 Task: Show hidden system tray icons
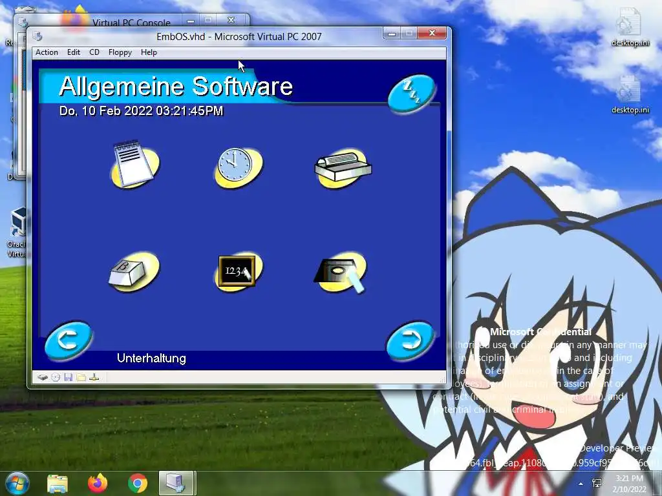click(x=581, y=483)
